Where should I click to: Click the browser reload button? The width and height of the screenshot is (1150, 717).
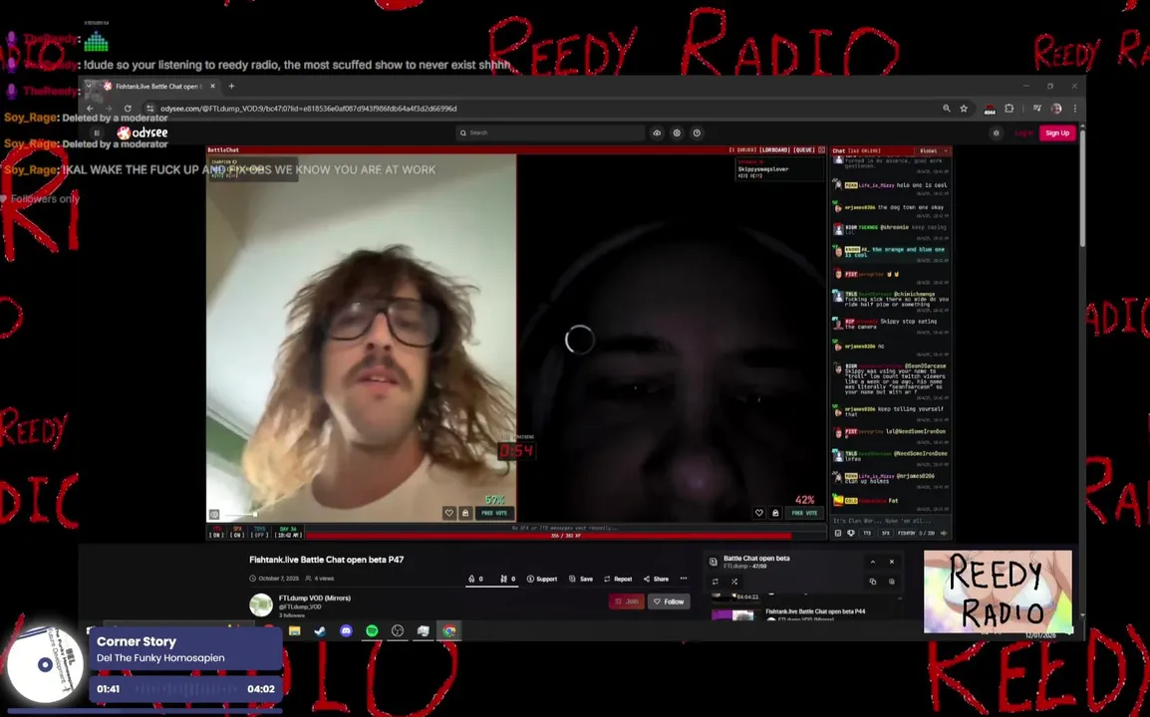(128, 109)
